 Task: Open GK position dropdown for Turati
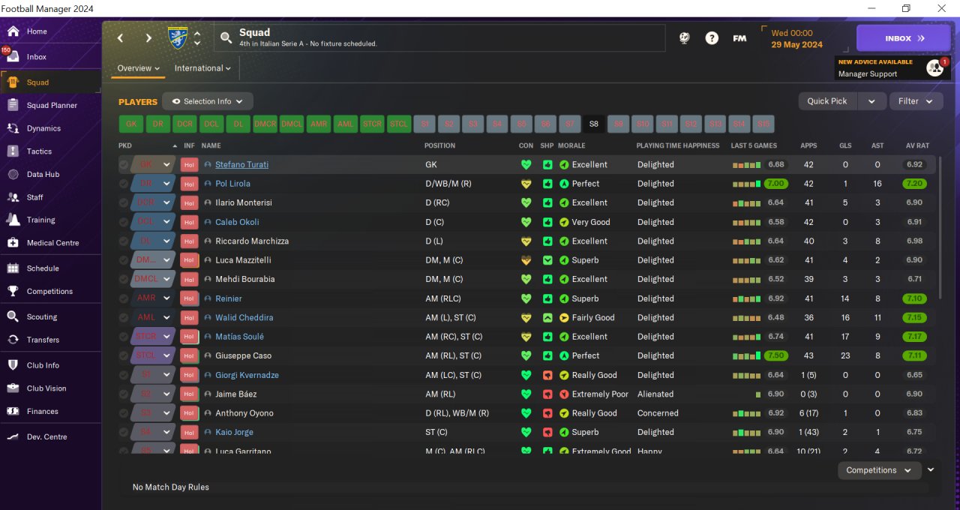[x=166, y=164]
